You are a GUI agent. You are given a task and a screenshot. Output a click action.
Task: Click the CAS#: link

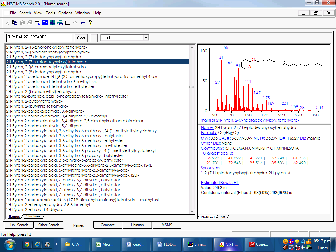pos(224,138)
